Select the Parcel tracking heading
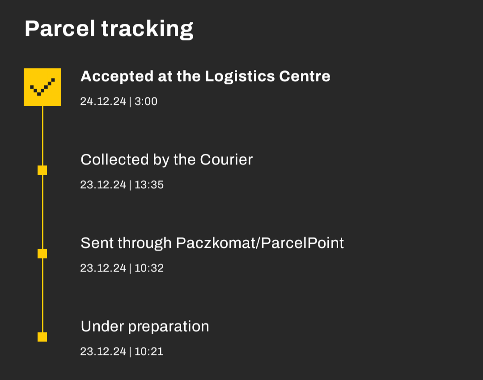 [x=109, y=29]
